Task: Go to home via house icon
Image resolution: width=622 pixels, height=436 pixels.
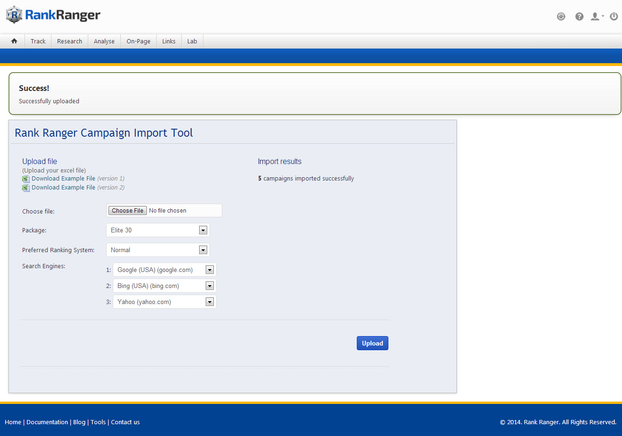Action: pos(14,41)
